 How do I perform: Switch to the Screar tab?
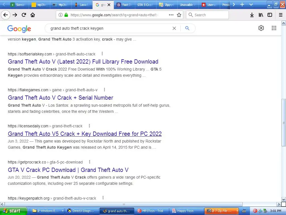(x=18, y=5)
